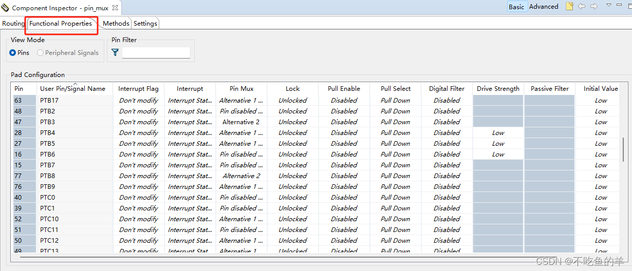632x271 pixels.
Task: Click the forward arrow icon in header
Action: click(594, 6)
